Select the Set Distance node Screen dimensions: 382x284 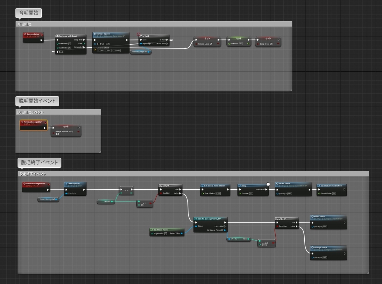click(x=239, y=41)
